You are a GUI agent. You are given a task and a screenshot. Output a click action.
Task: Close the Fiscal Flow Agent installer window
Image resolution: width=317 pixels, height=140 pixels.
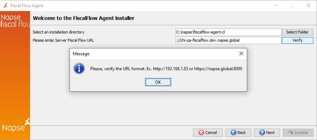[308, 6]
